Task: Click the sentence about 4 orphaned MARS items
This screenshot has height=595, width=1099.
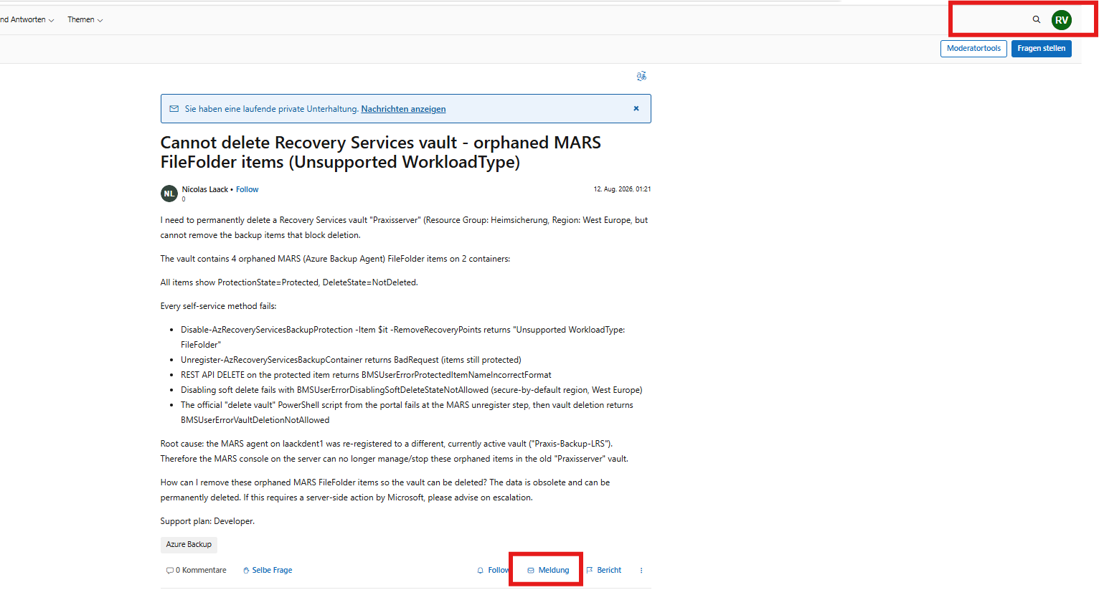Action: 335,259
